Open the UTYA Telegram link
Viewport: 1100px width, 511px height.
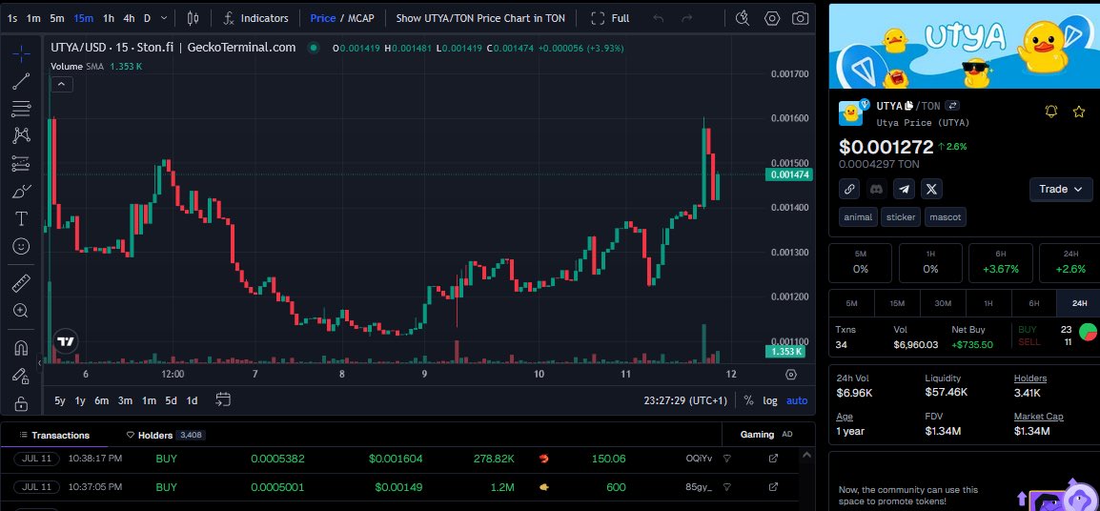[904, 189]
